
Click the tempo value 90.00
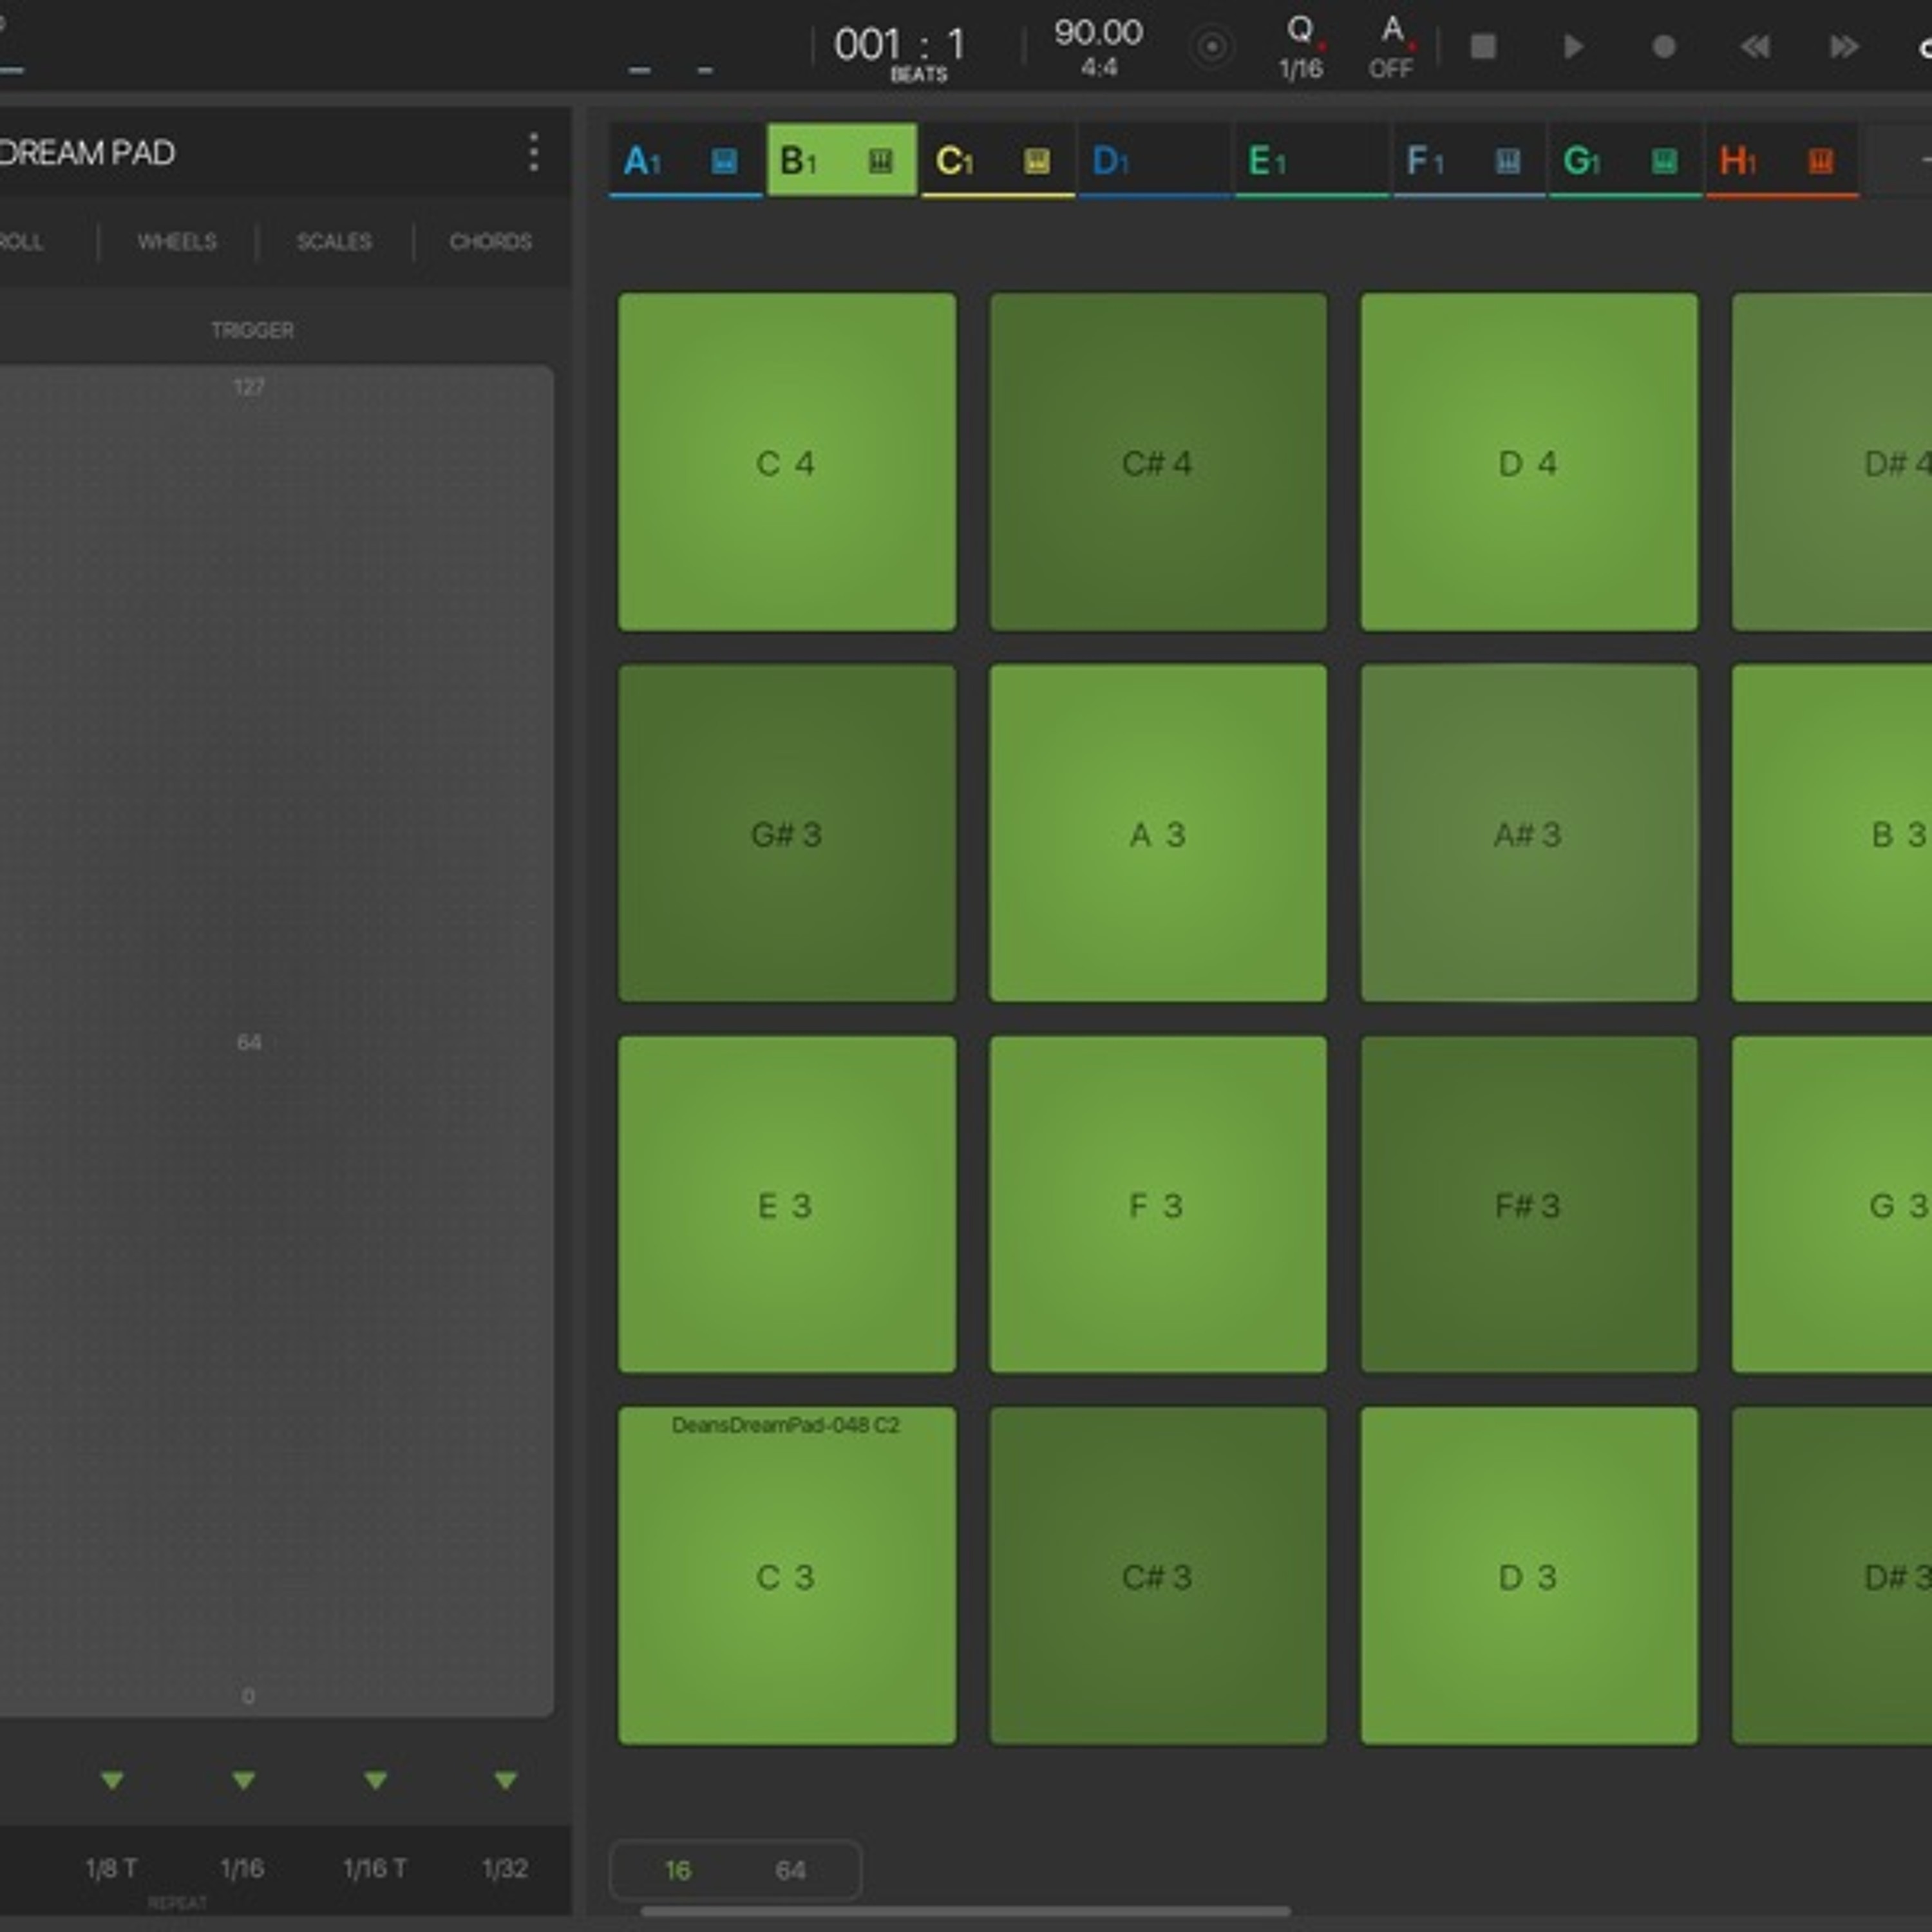(1098, 32)
